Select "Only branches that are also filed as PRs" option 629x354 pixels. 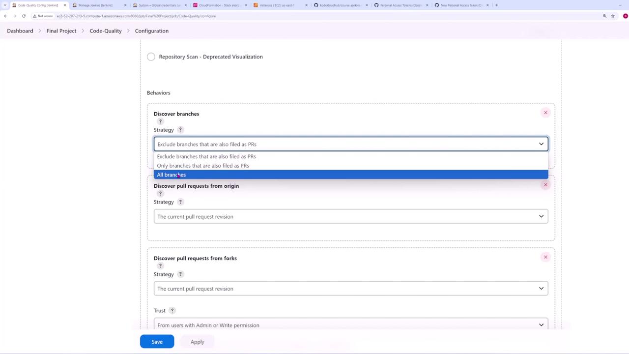(x=351, y=166)
